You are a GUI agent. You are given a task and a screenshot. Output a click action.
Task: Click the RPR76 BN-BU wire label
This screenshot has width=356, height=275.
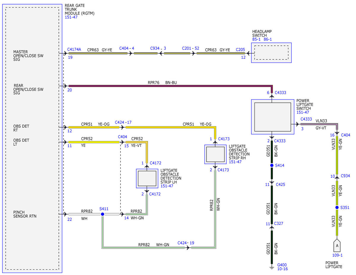pyautogui.click(x=162, y=82)
